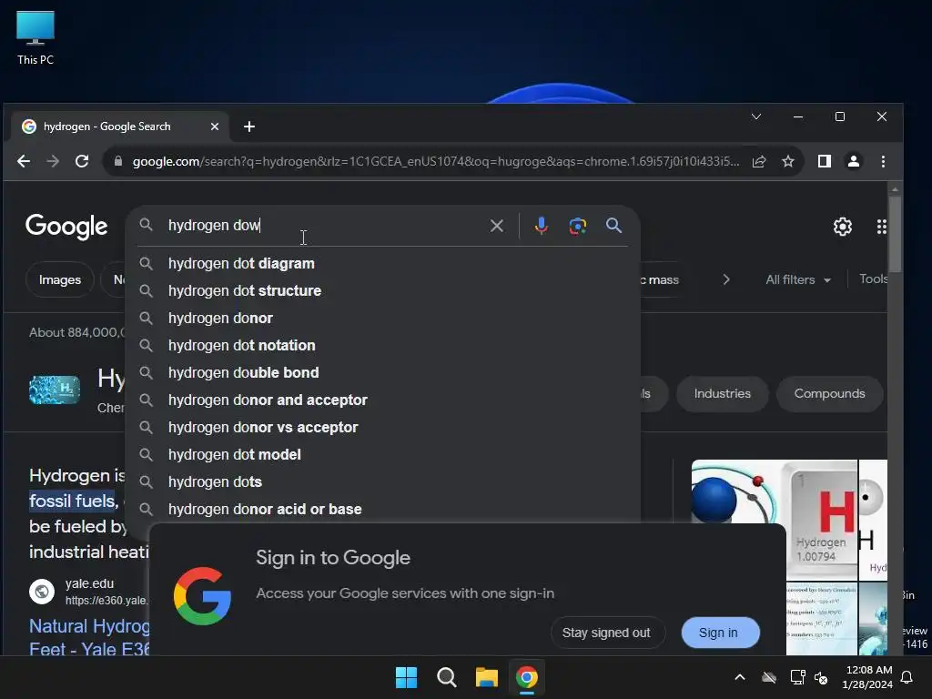Switch to Images results filter
Screen dimensions: 932x699
pyautogui.click(x=60, y=279)
